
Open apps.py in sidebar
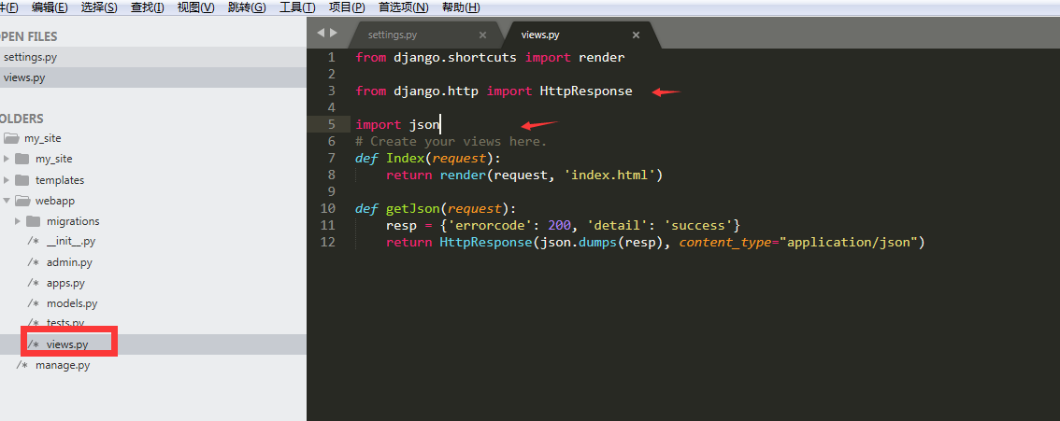pos(65,283)
